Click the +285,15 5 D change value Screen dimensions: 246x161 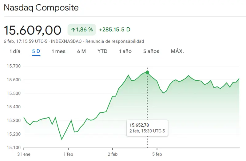pyautogui.click(x=115, y=30)
